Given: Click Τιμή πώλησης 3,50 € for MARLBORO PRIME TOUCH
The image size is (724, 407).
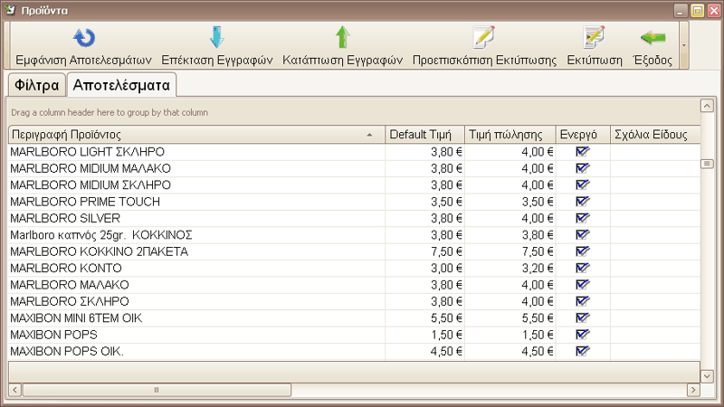Looking at the screenshot, I should [510, 202].
